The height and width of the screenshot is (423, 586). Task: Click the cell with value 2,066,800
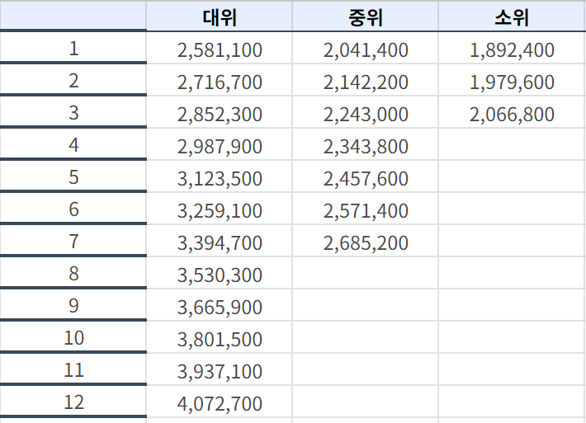512,112
